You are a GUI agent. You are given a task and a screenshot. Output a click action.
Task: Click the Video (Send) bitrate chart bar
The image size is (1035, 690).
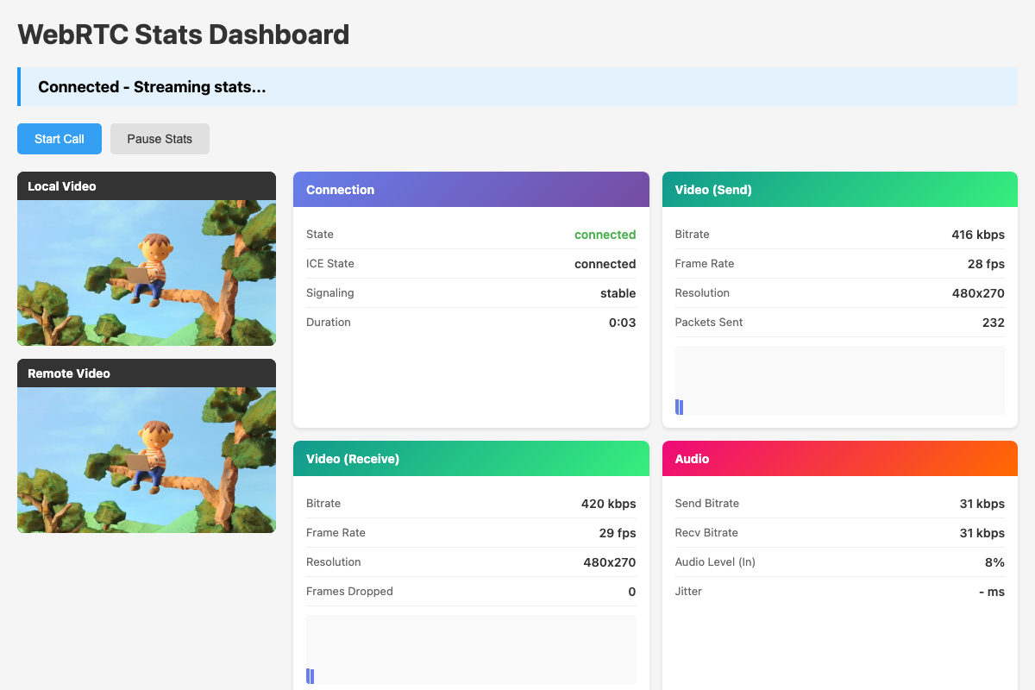[679, 406]
